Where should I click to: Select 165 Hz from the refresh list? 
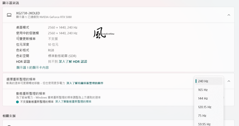[x=209, y=90]
